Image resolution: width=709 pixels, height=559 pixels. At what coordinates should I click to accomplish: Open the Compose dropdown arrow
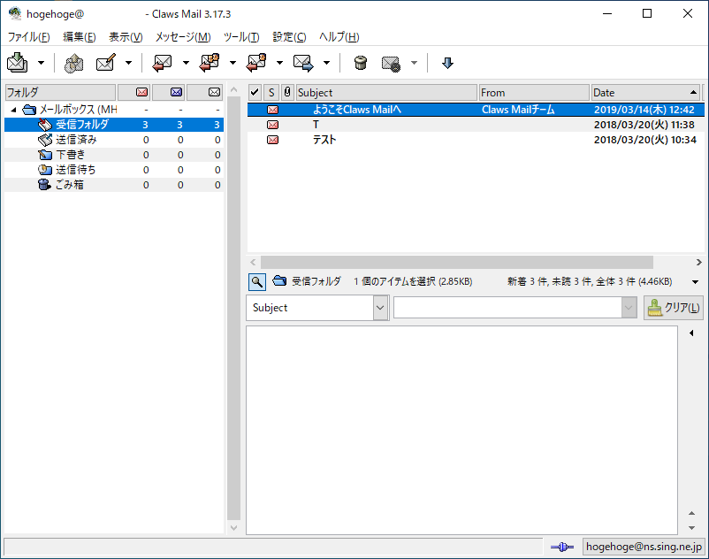[128, 63]
